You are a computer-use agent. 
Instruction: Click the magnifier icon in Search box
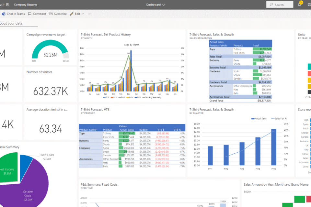tap(271, 5)
